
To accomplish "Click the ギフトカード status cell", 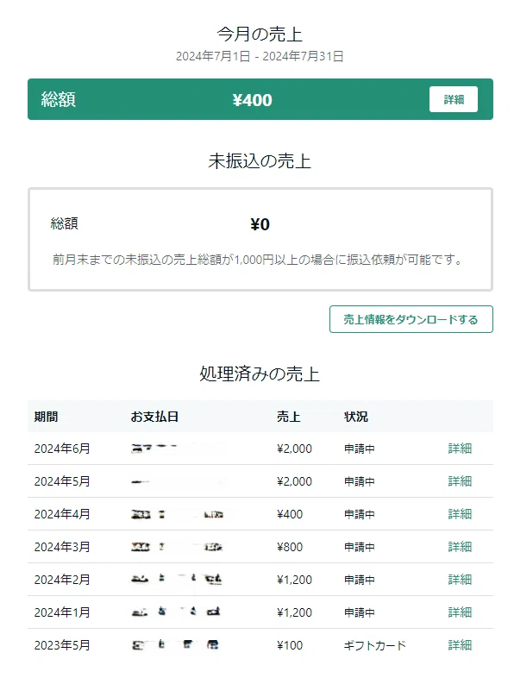I will click(375, 645).
